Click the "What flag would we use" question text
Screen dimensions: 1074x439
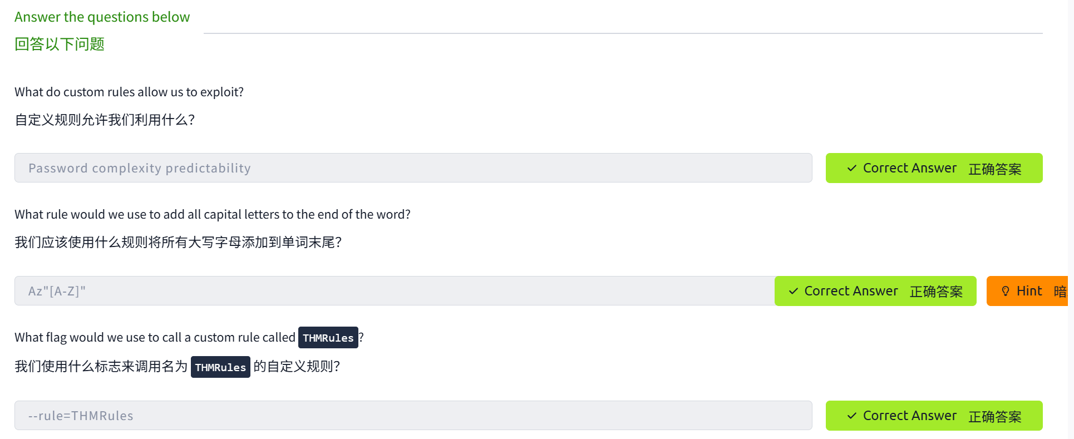(x=155, y=338)
